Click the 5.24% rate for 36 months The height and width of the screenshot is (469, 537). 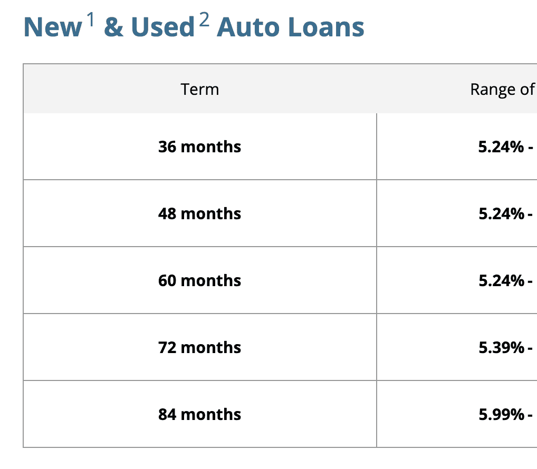coord(501,146)
